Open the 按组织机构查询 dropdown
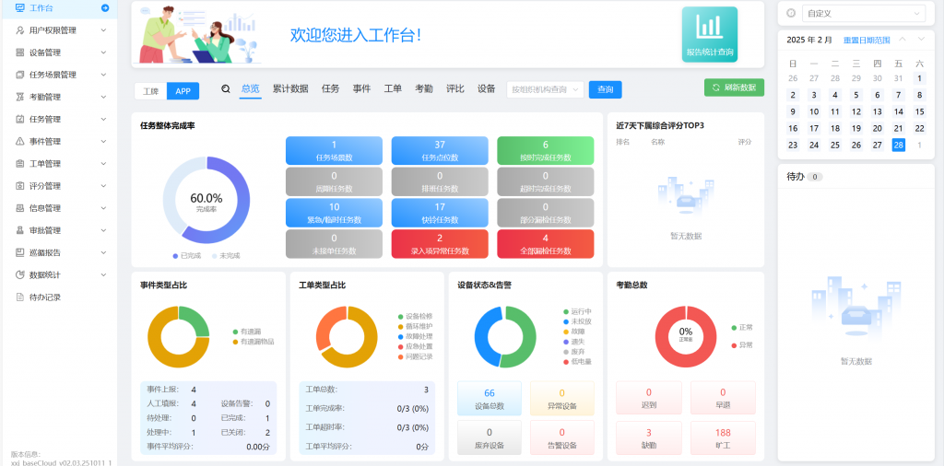Image resolution: width=944 pixels, height=466 pixels. [545, 89]
